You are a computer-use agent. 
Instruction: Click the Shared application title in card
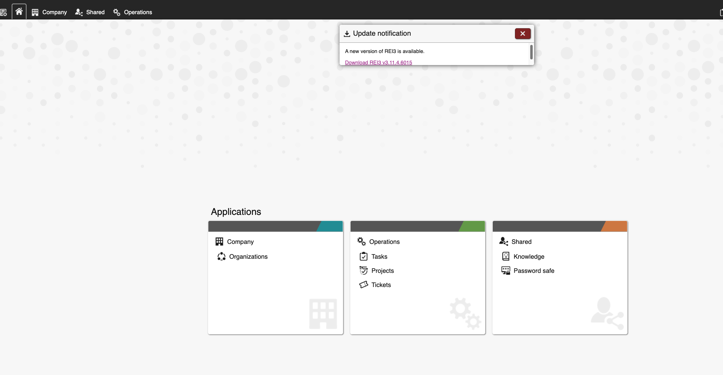coord(521,242)
